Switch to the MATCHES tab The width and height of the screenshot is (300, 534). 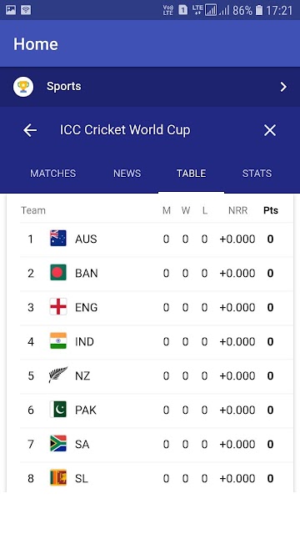pos(53,174)
